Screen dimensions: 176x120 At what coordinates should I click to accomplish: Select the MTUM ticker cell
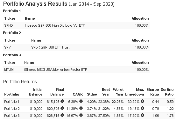click(x=9, y=70)
